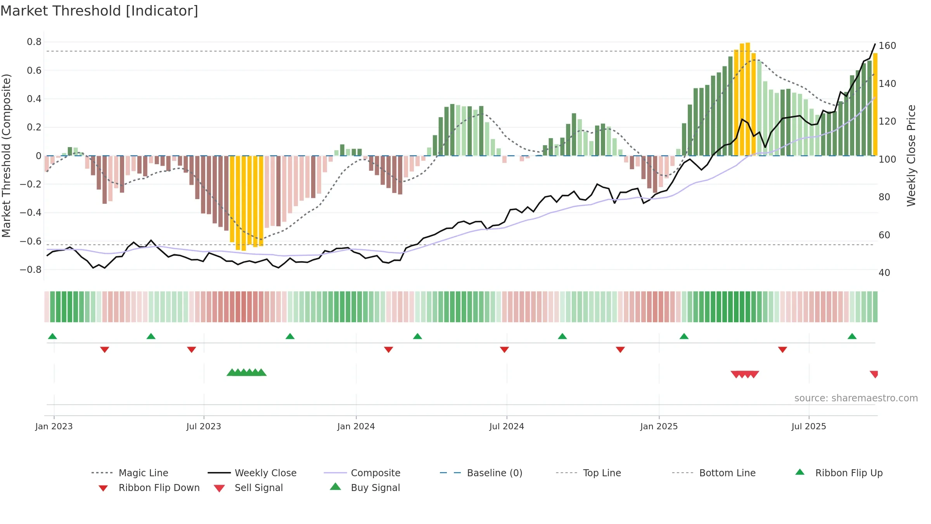The height and width of the screenshot is (524, 931).
Task: Toggle the Ribbon Flip Up legend entry
Action: pyautogui.click(x=839, y=473)
